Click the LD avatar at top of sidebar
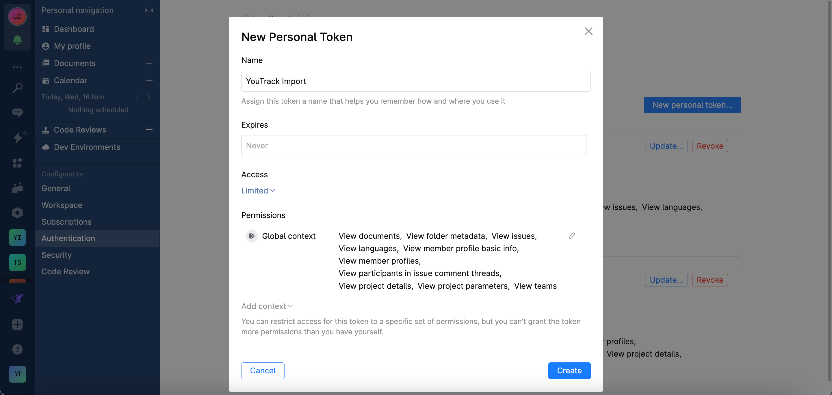This screenshot has height=395, width=832. pyautogui.click(x=17, y=16)
